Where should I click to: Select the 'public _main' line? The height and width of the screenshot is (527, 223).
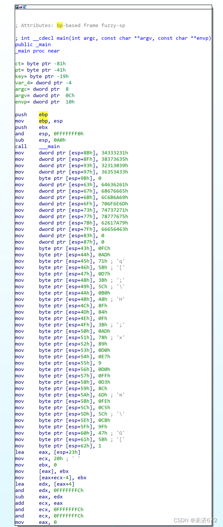(x=33, y=44)
